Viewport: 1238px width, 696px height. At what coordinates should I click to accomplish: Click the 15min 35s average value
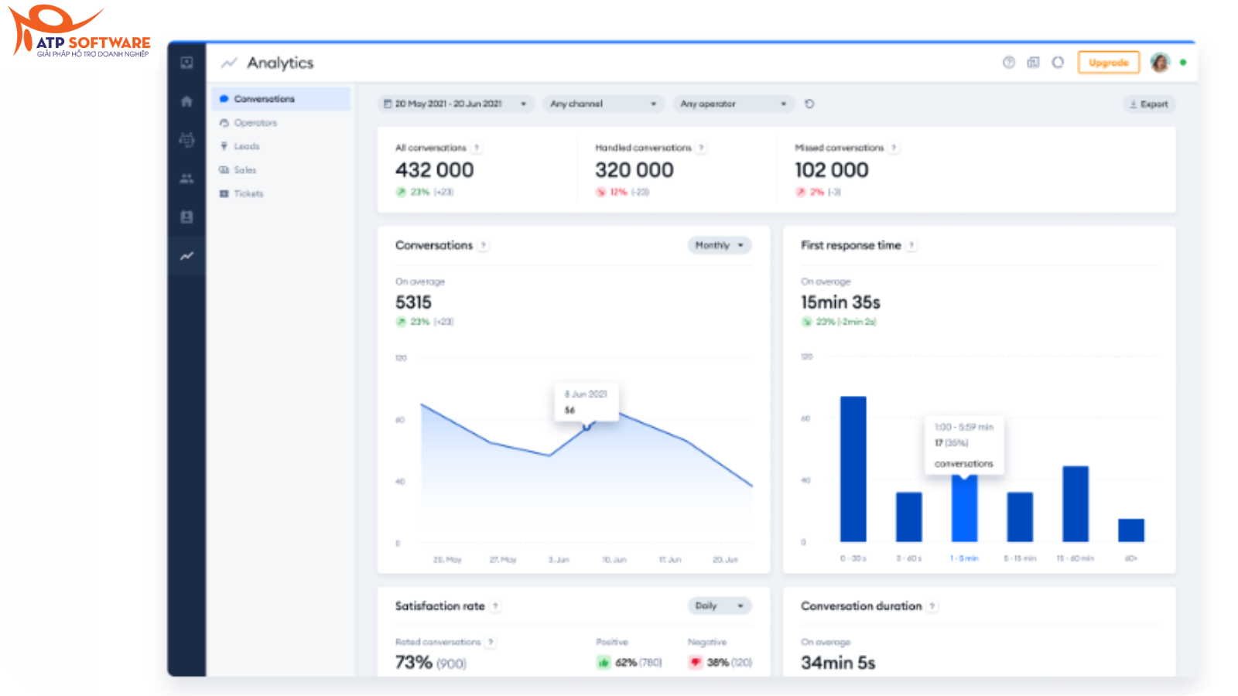(x=841, y=302)
